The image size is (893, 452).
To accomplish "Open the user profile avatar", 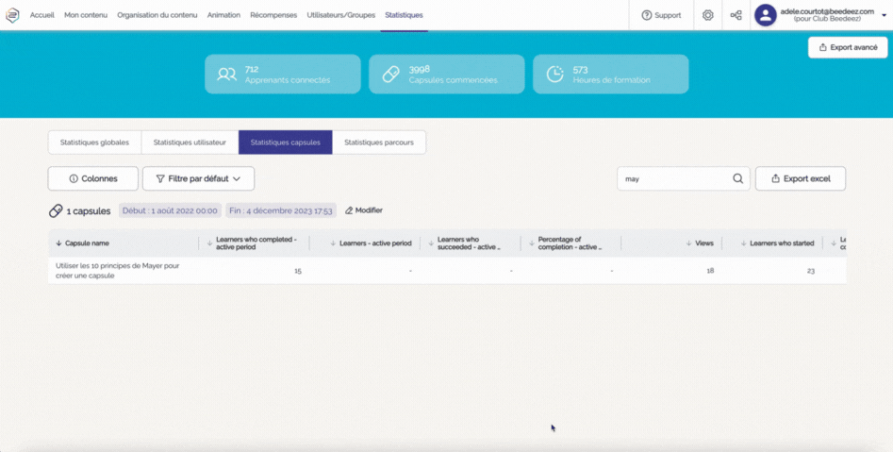I will pos(765,15).
